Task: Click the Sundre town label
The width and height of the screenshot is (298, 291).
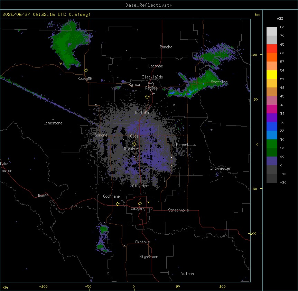Action: pos(101,135)
